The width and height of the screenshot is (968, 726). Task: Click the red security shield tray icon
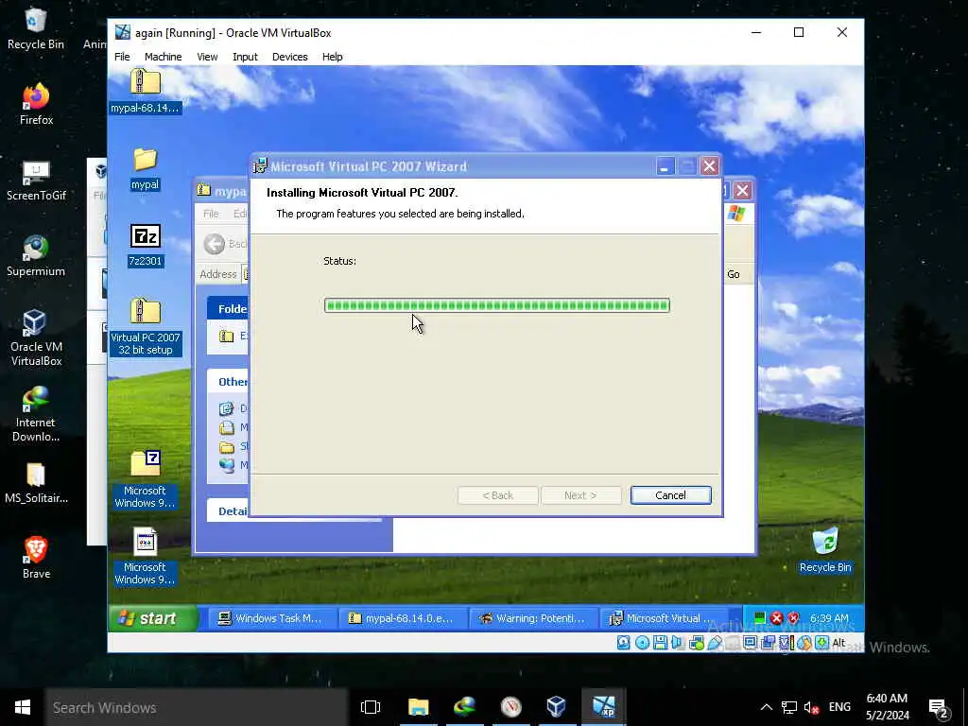coord(793,618)
